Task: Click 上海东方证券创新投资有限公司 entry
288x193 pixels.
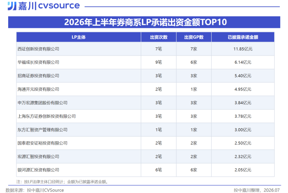Action: (47, 116)
